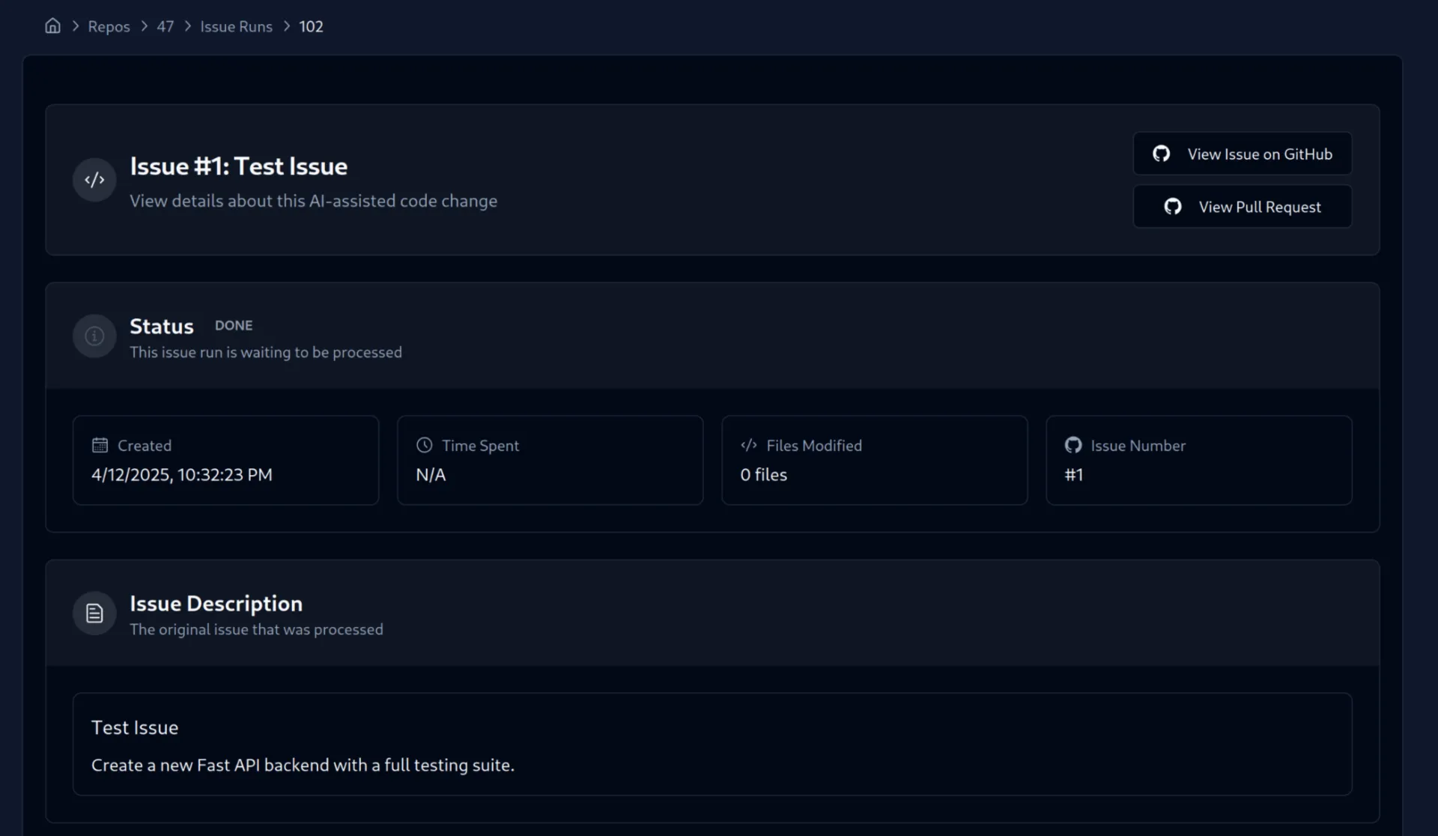Click the info icon beside Status
The width and height of the screenshot is (1438, 836).
(94, 336)
